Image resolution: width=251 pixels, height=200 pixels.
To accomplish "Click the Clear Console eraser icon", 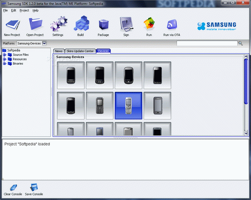I will click(13, 187).
